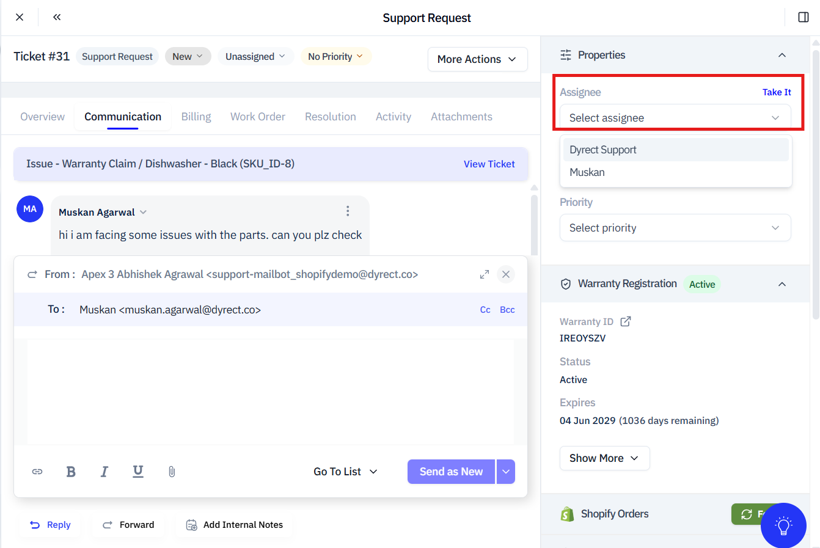Add Bcc recipients
The width and height of the screenshot is (820, 548).
(507, 310)
